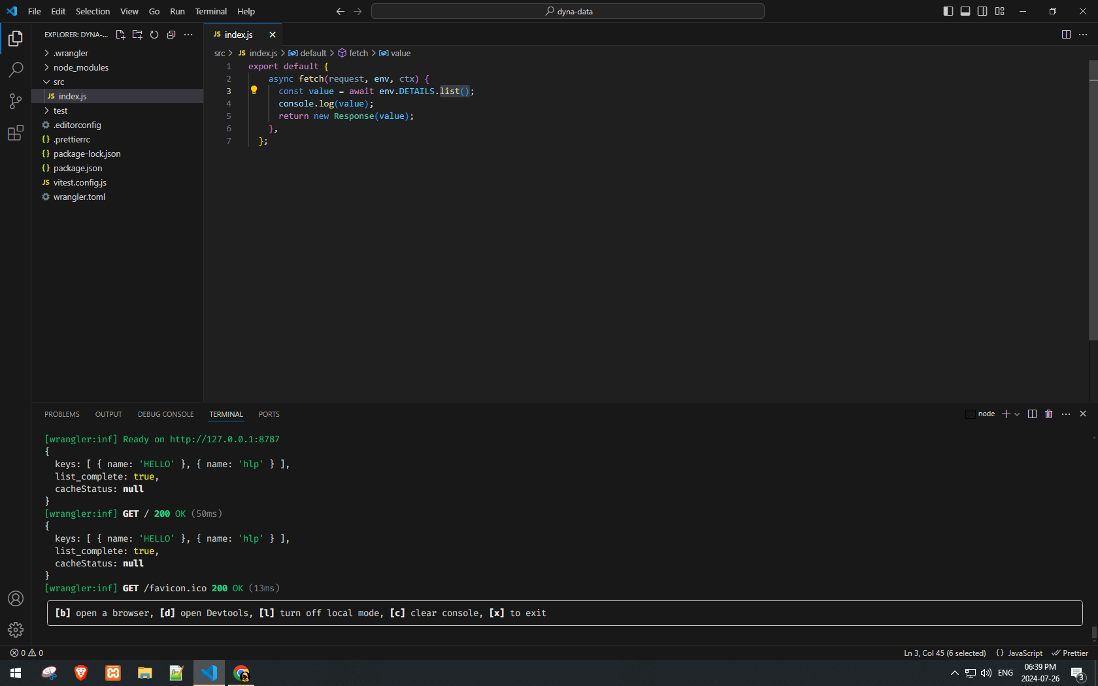
Task: Switch to the Debug Console tab
Action: coord(165,414)
